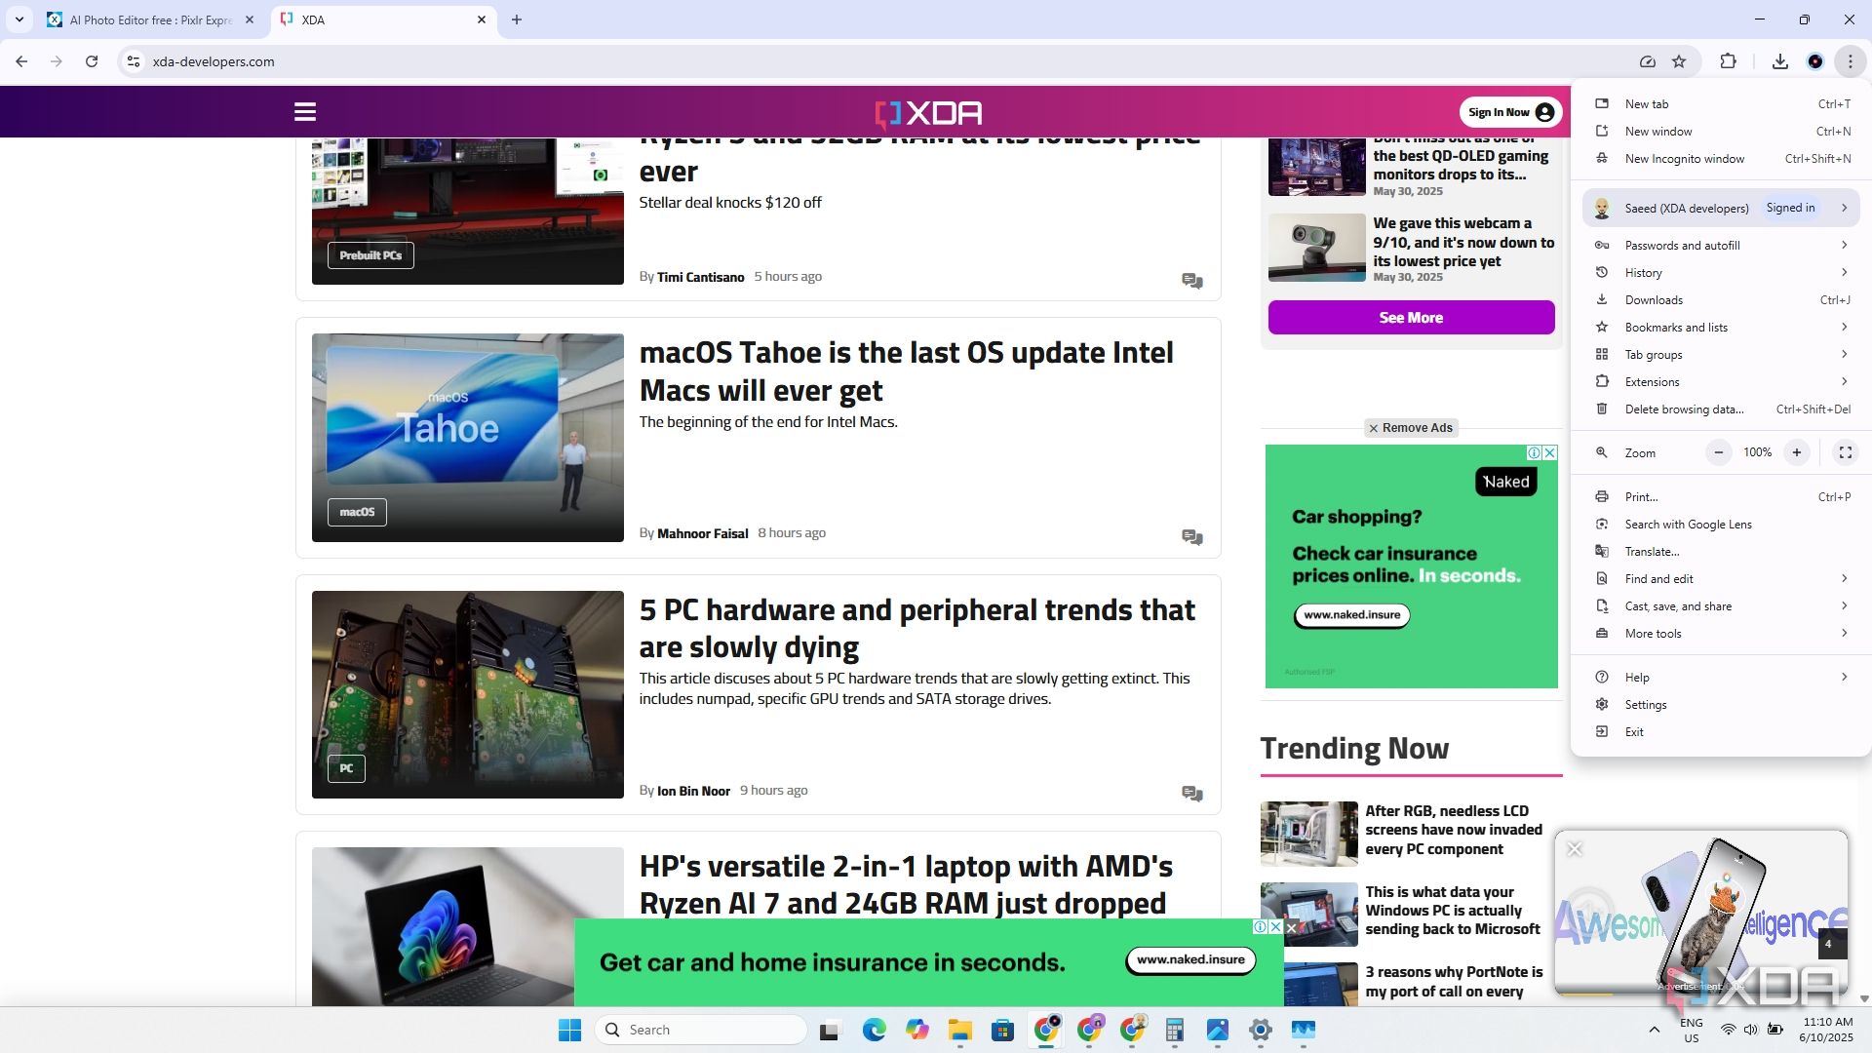Screen dimensions: 1872x1053
Task: Close the Chrome three-dot menu button
Action: [1850, 61]
